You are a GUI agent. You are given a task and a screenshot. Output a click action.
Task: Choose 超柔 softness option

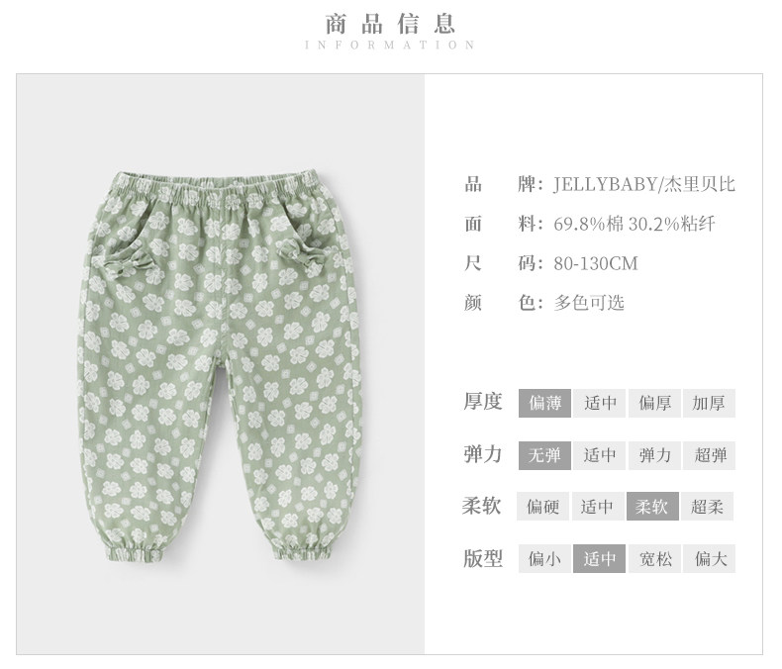click(x=707, y=507)
